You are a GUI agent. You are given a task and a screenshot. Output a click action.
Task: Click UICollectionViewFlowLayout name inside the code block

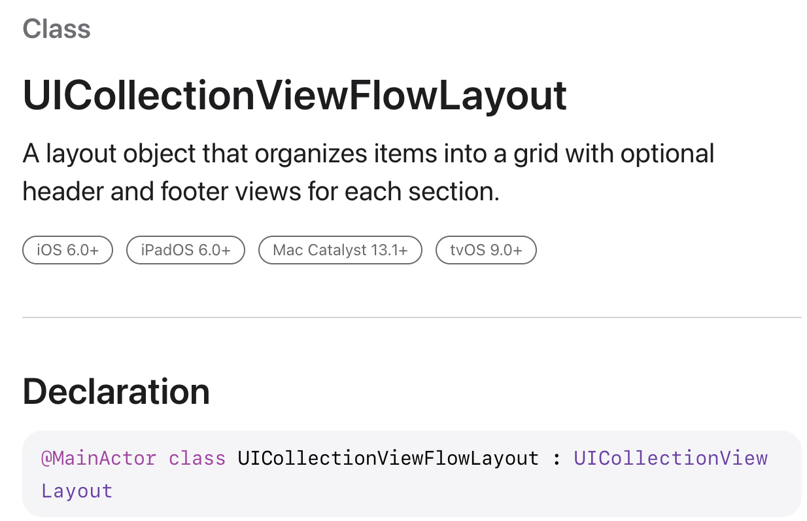pos(388,458)
